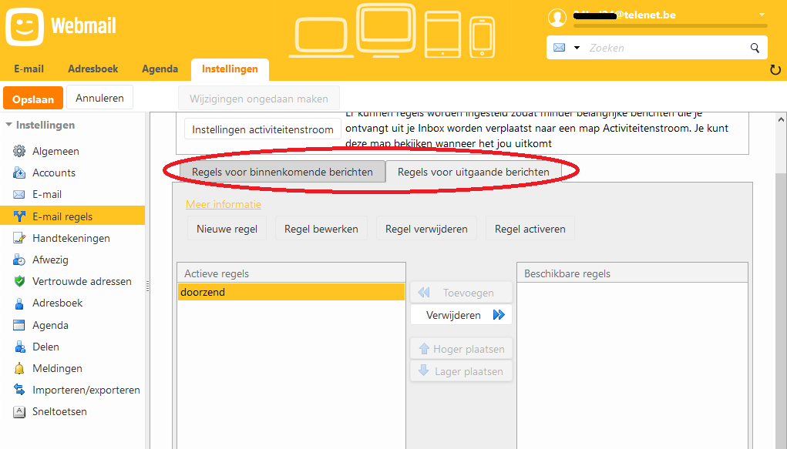Click the refresh icon at top right

tap(775, 70)
